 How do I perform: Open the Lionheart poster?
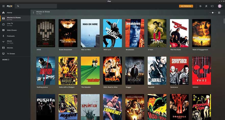[112, 107]
